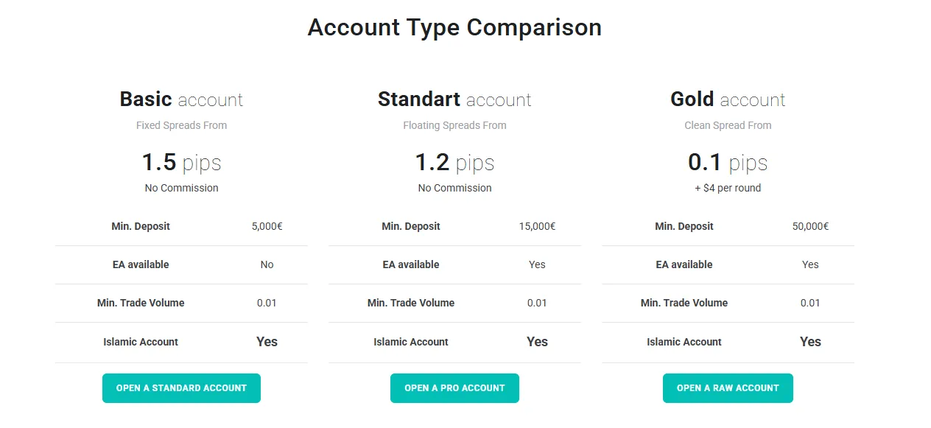Click the Basic account EA available No value
Image resolution: width=931 pixels, height=428 pixels.
tap(267, 264)
